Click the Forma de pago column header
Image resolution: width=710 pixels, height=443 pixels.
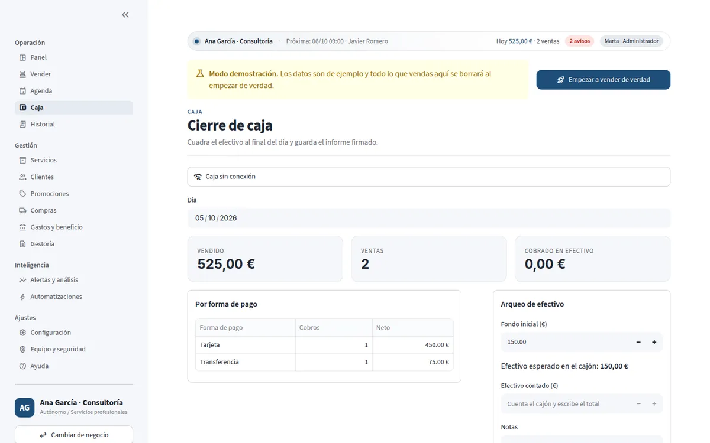[x=246, y=328]
